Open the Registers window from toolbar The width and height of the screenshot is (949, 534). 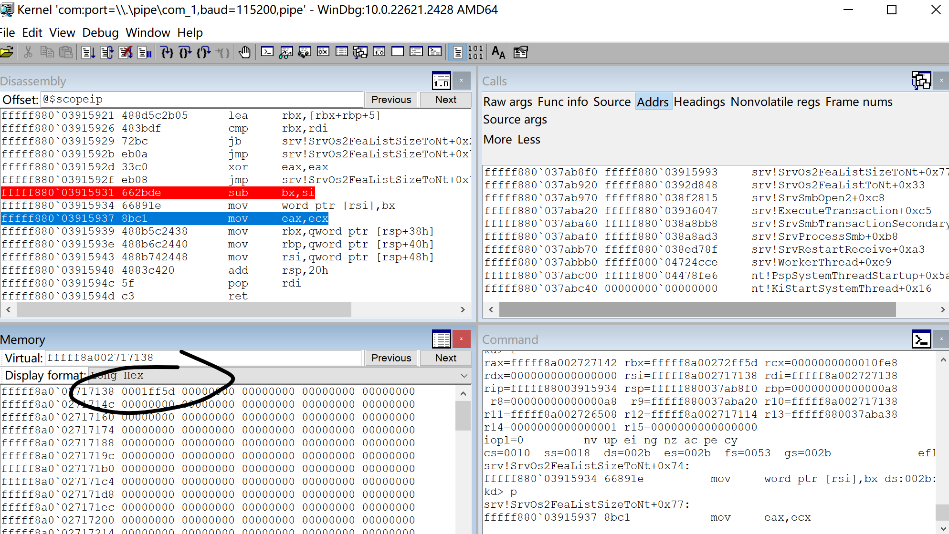tap(323, 52)
